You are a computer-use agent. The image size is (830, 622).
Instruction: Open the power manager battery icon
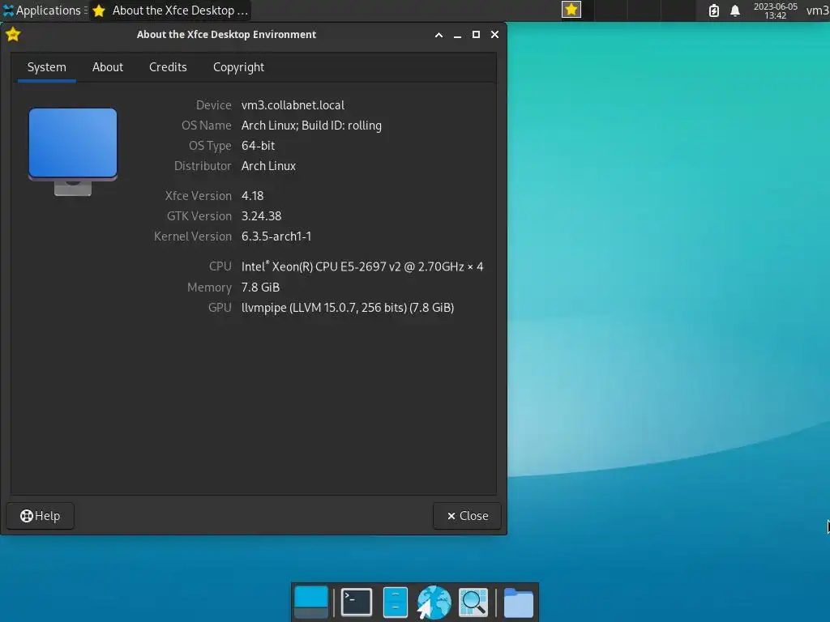713,11
